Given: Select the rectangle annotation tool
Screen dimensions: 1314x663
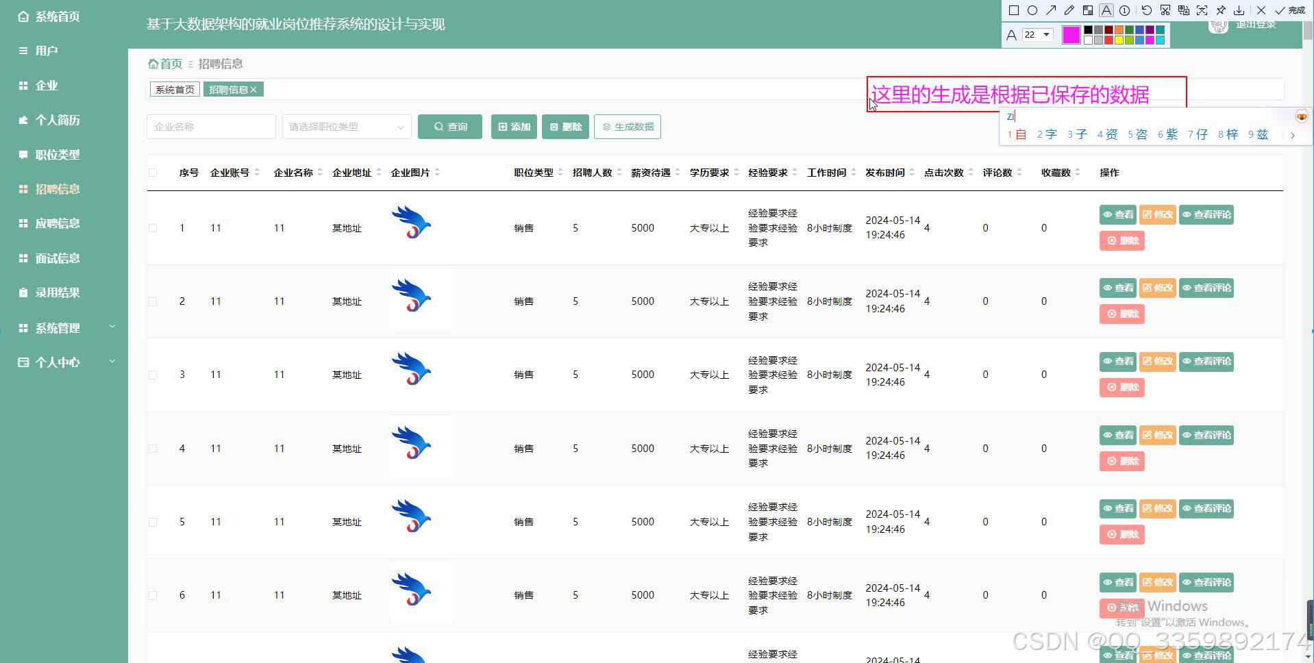Looking at the screenshot, I should (x=1014, y=10).
